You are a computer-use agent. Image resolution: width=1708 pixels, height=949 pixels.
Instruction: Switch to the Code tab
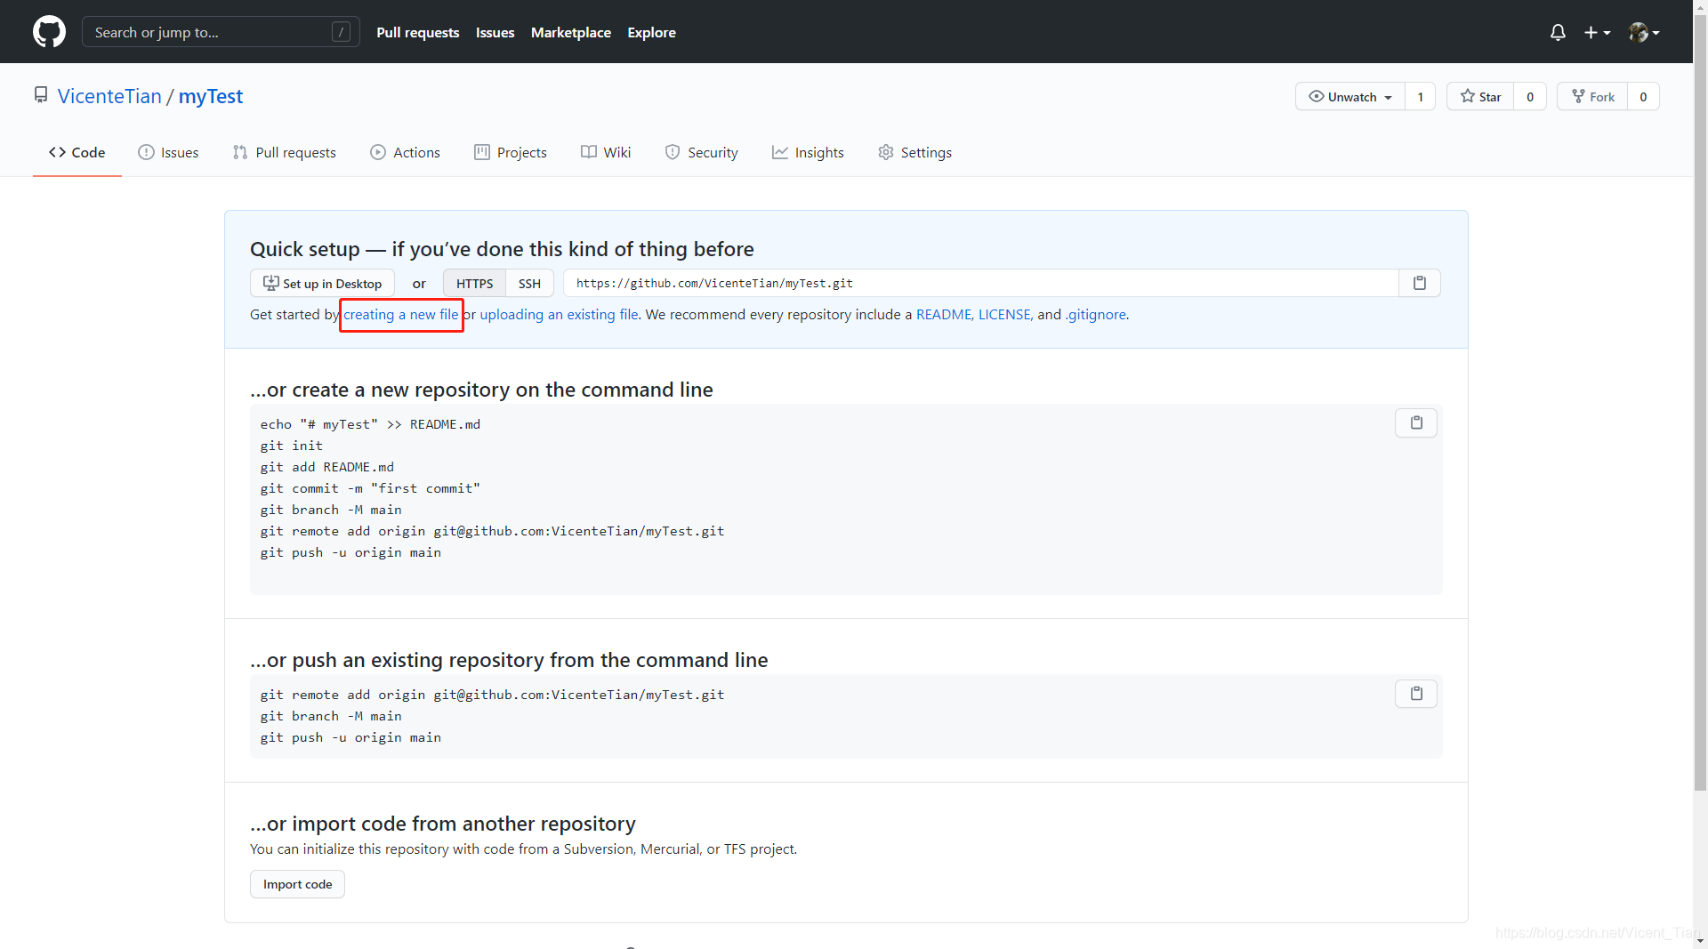coord(77,152)
